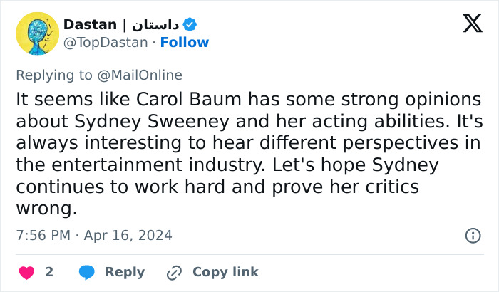Click the Reply text label

coord(125,272)
